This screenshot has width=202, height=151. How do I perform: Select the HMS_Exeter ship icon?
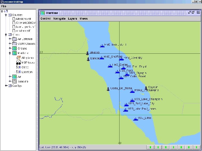(x=110, y=66)
